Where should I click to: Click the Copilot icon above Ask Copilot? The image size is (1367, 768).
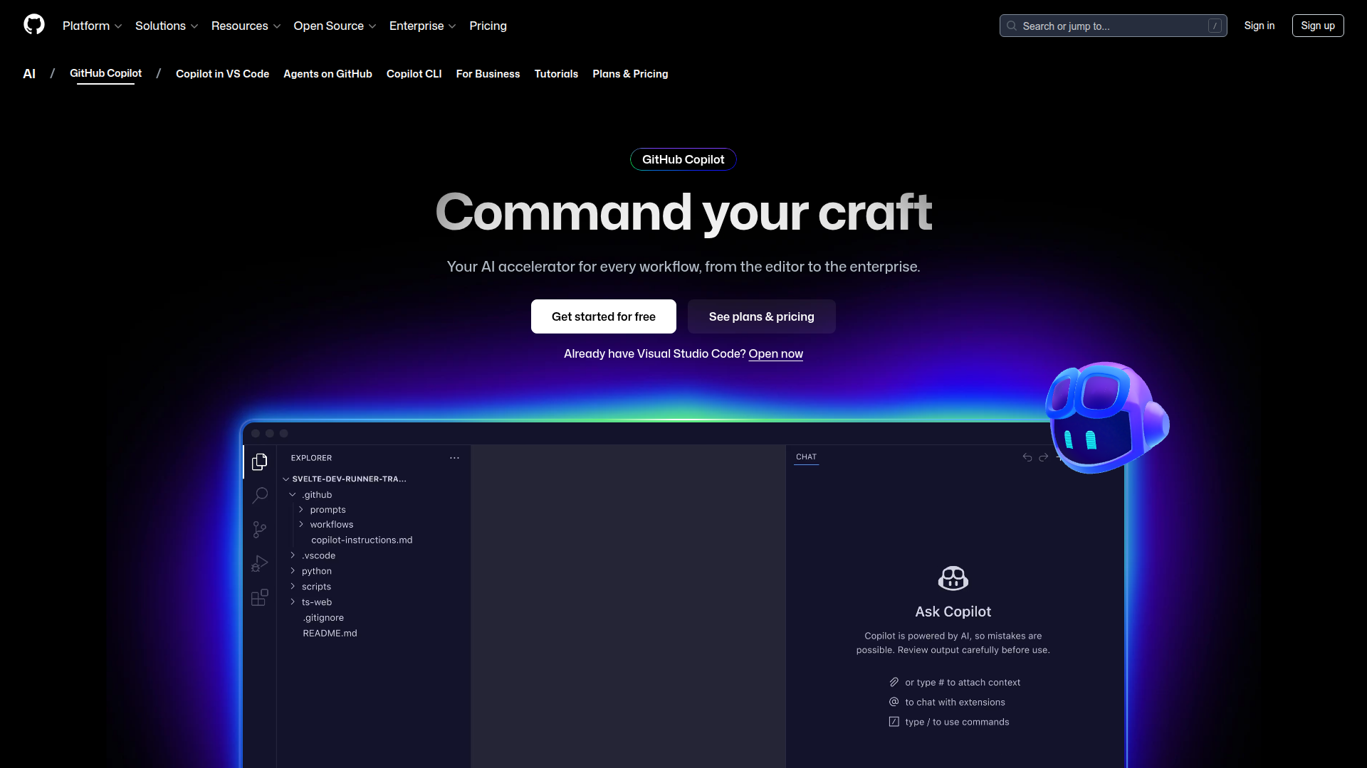953,577
